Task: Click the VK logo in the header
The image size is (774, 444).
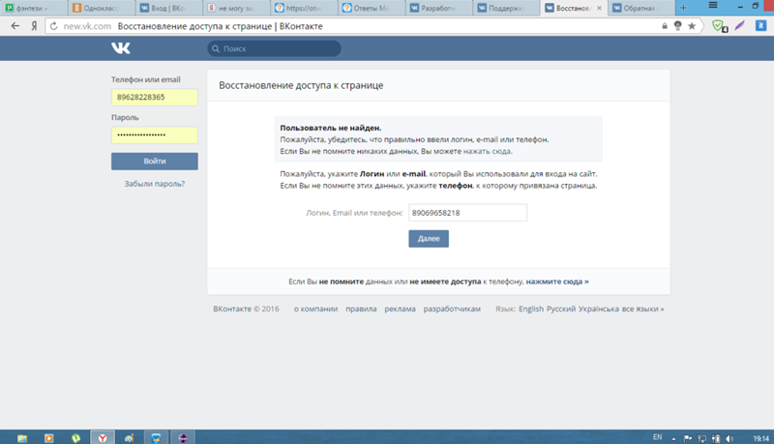Action: point(120,47)
